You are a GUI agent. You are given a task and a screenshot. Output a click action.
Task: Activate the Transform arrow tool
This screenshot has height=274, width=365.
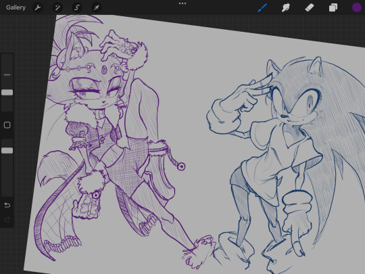click(96, 7)
